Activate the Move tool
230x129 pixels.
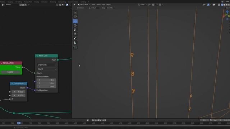pyautogui.click(x=75, y=21)
